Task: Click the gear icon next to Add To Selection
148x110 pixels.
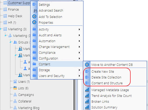Action: (34, 16)
